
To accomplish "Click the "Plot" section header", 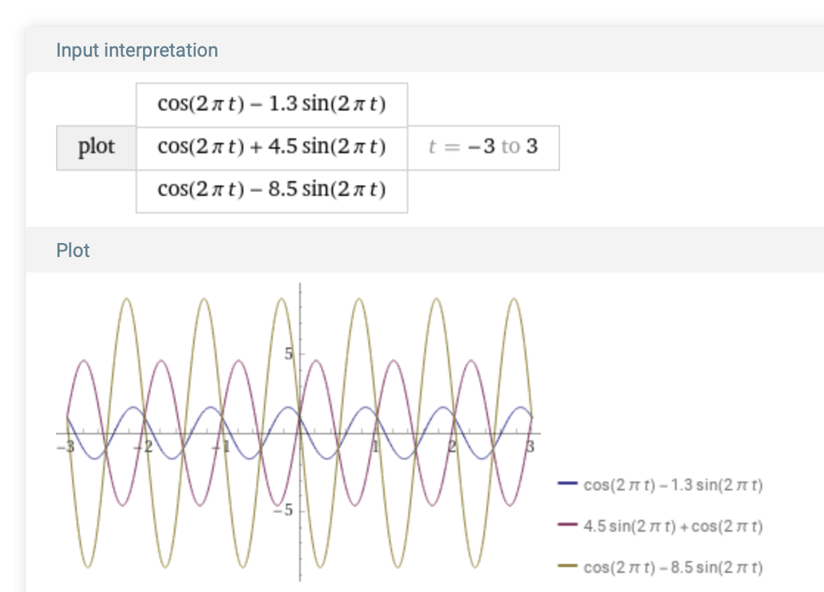I will pos(73,250).
